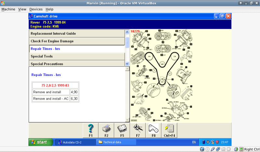Open the Replacement Interval Guide section
This screenshot has width=260, height=152.
pyautogui.click(x=77, y=33)
